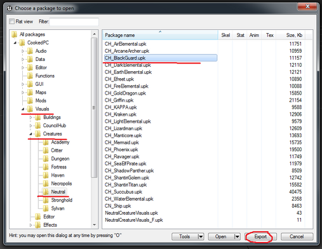Viewport: 322px width, 249px height.
Task: Sort by Anim column header
Action: (254, 35)
